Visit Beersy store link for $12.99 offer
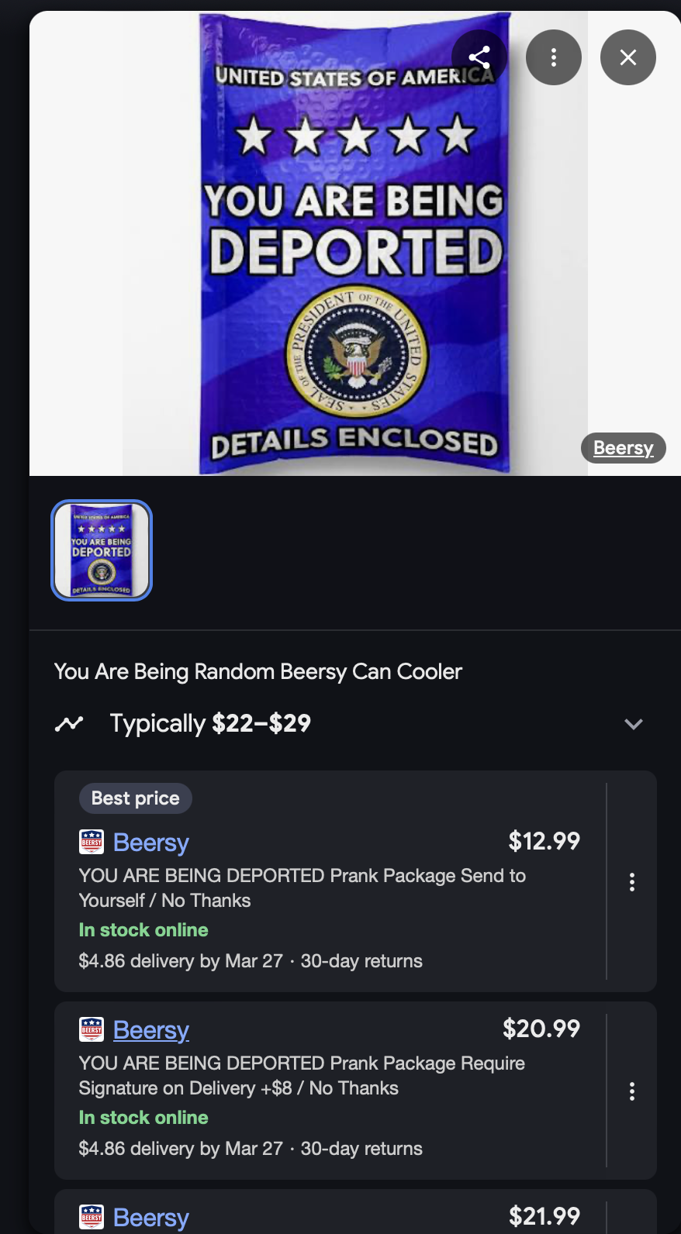This screenshot has height=1234, width=681. pos(151,842)
